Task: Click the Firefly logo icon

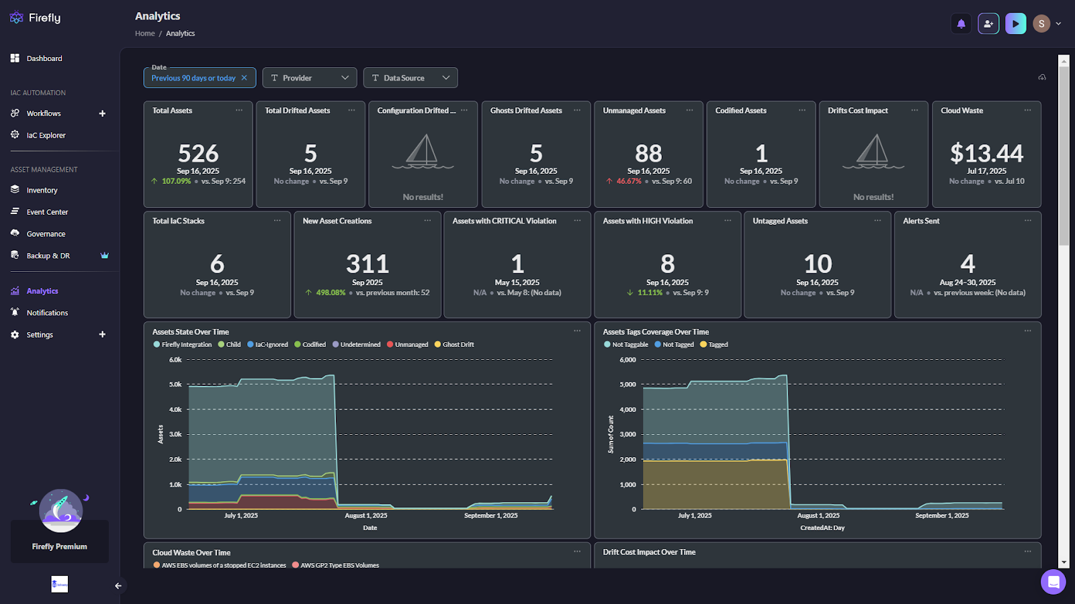Action: click(x=17, y=18)
